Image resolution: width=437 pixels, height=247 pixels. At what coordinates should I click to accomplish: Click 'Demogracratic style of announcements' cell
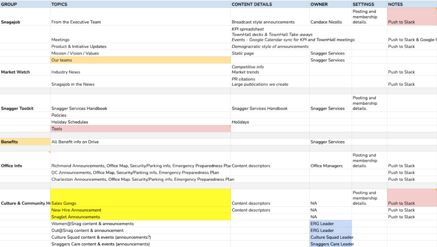coord(270,46)
